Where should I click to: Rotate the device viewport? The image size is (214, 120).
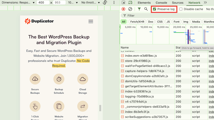pyautogui.click(x=105, y=3)
